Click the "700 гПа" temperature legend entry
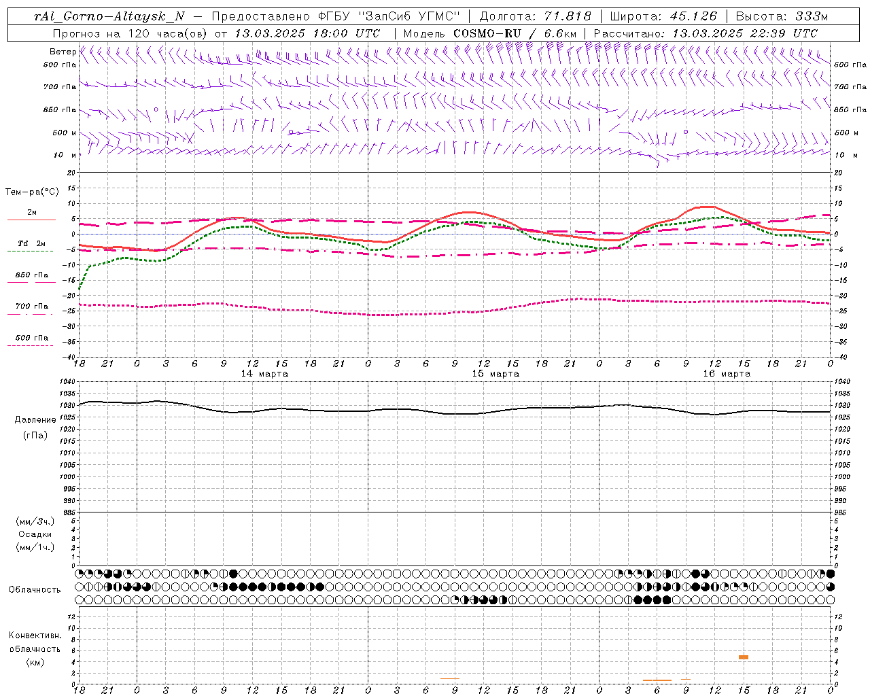This screenshot has height=696, width=870. pyautogui.click(x=32, y=307)
